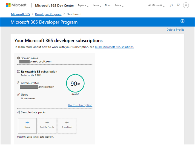This screenshot has height=145, width=195.
Task: Click the Administrator email address text
Action: (x=37, y=87)
